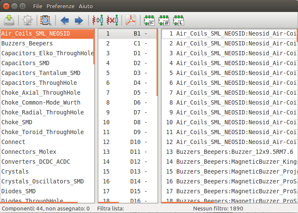This screenshot has width=298, height=213.
Task: Open the File menu
Action: tap(37, 6)
